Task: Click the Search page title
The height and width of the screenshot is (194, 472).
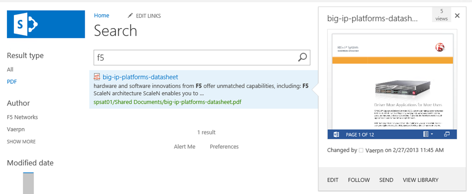Action: click(x=116, y=31)
